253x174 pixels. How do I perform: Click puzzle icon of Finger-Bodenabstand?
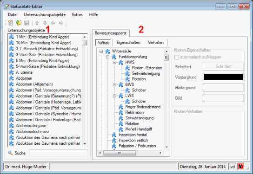pyautogui.click(x=121, y=107)
